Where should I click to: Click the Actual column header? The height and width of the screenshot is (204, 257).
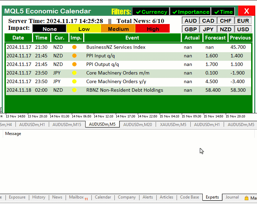coord(192,38)
